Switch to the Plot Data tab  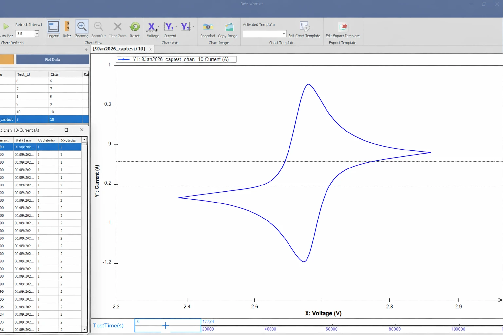pos(52,59)
